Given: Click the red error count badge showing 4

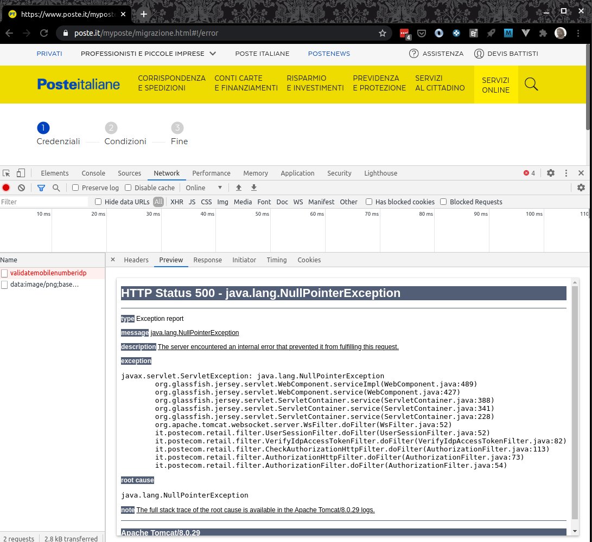Looking at the screenshot, I should click(529, 173).
